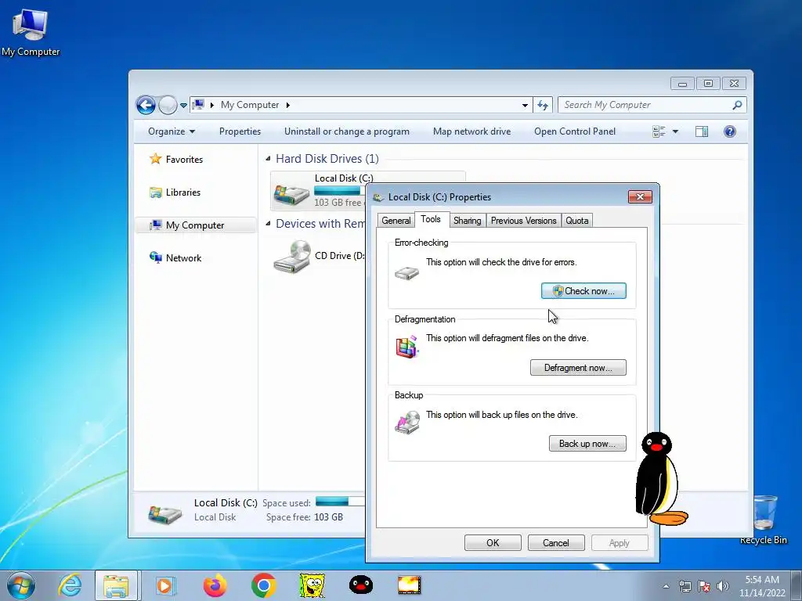Click the SpongeBob taskbar icon

coord(312,585)
